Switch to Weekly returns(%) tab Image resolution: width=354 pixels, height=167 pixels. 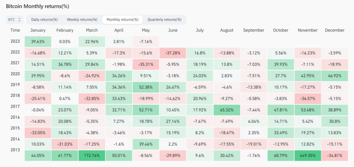pos(82,20)
